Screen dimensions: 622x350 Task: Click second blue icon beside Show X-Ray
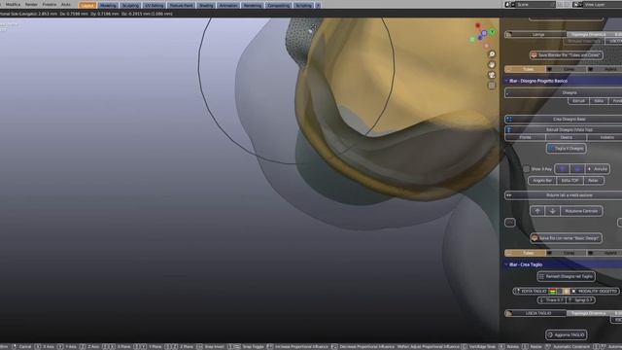[x=577, y=169]
